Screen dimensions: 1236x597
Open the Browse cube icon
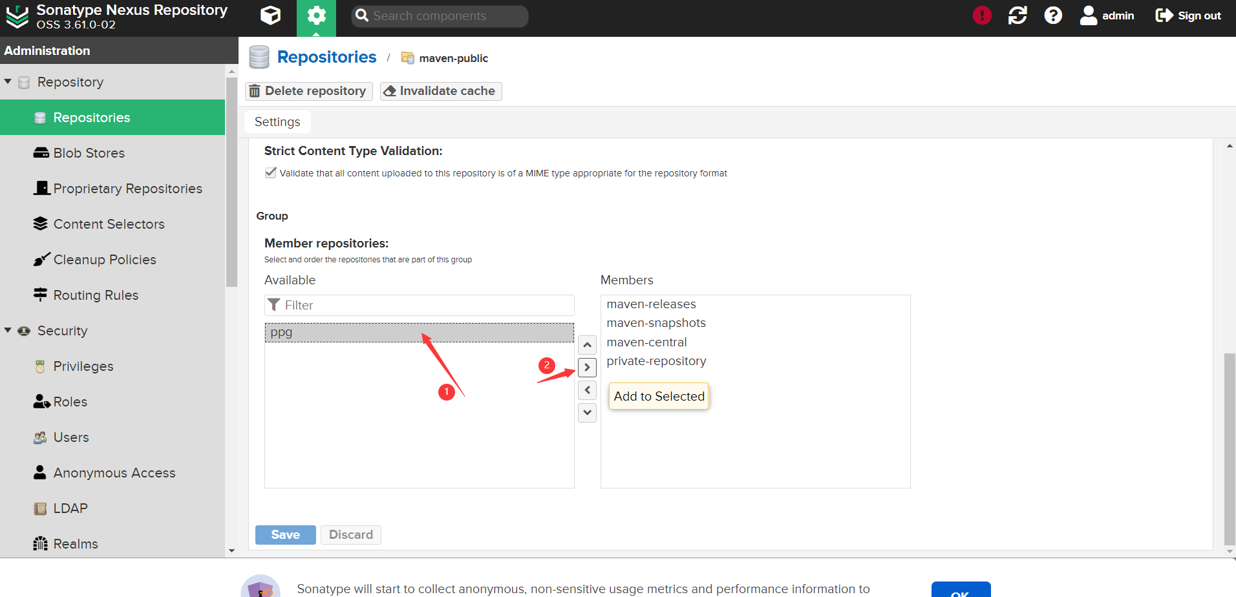coord(270,16)
